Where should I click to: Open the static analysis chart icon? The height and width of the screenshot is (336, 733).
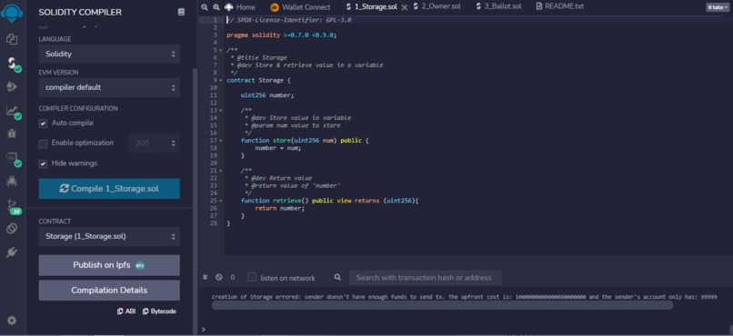[12, 111]
